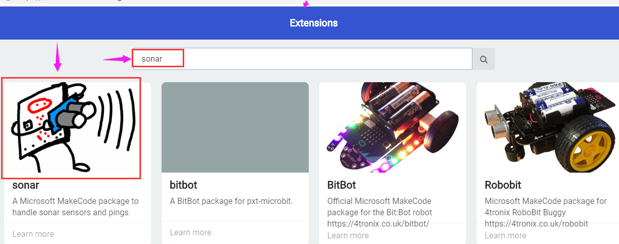
Task: Select the sonar extension drawing thumbnail
Action: tap(71, 128)
